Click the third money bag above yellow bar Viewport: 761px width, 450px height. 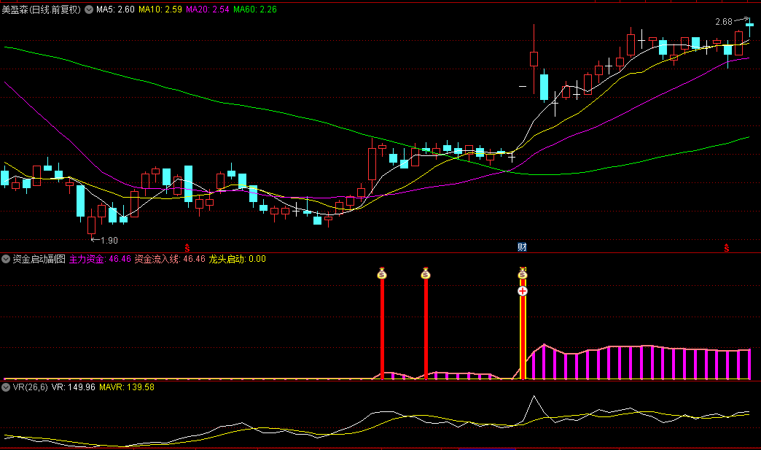coord(522,274)
